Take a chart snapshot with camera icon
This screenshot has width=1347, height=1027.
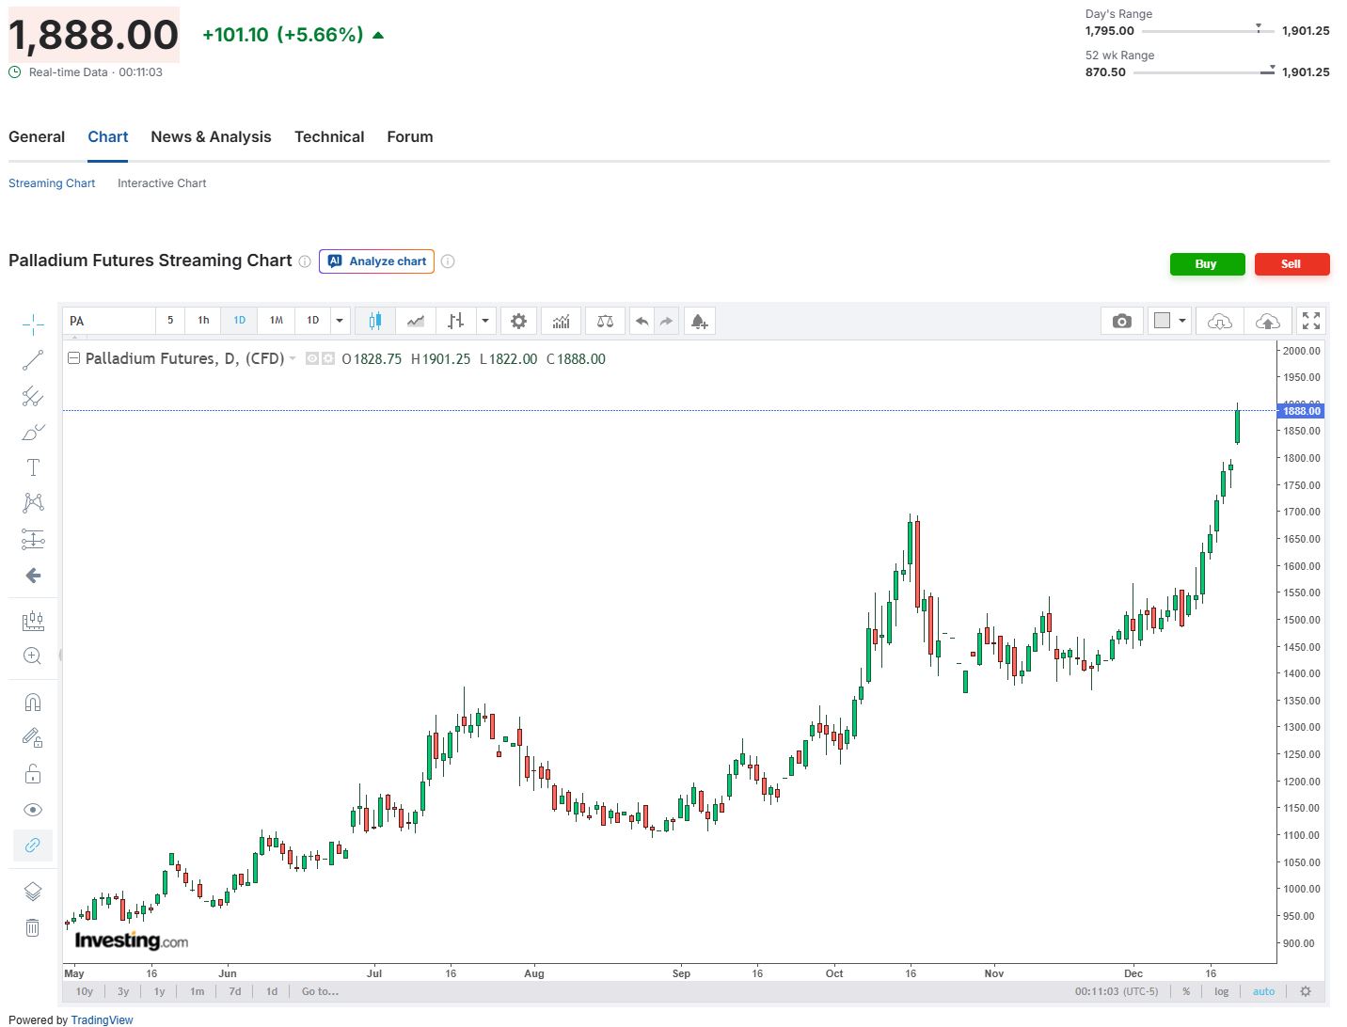point(1121,321)
